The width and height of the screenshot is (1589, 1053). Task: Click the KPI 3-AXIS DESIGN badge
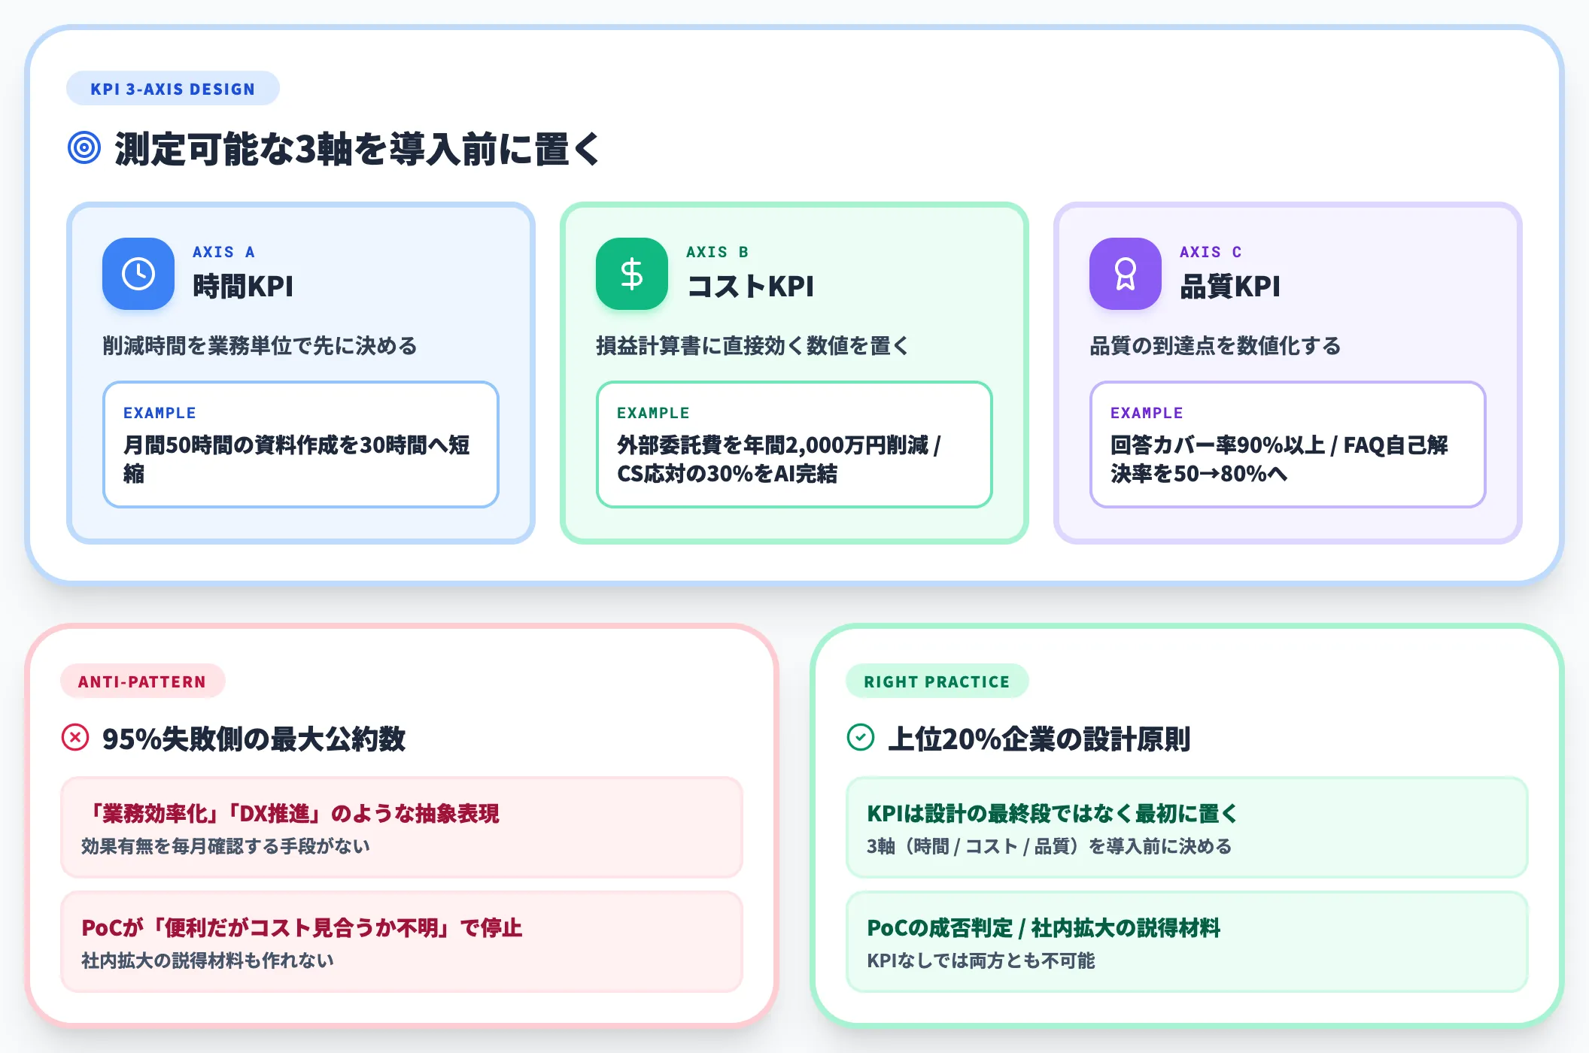pos(173,89)
